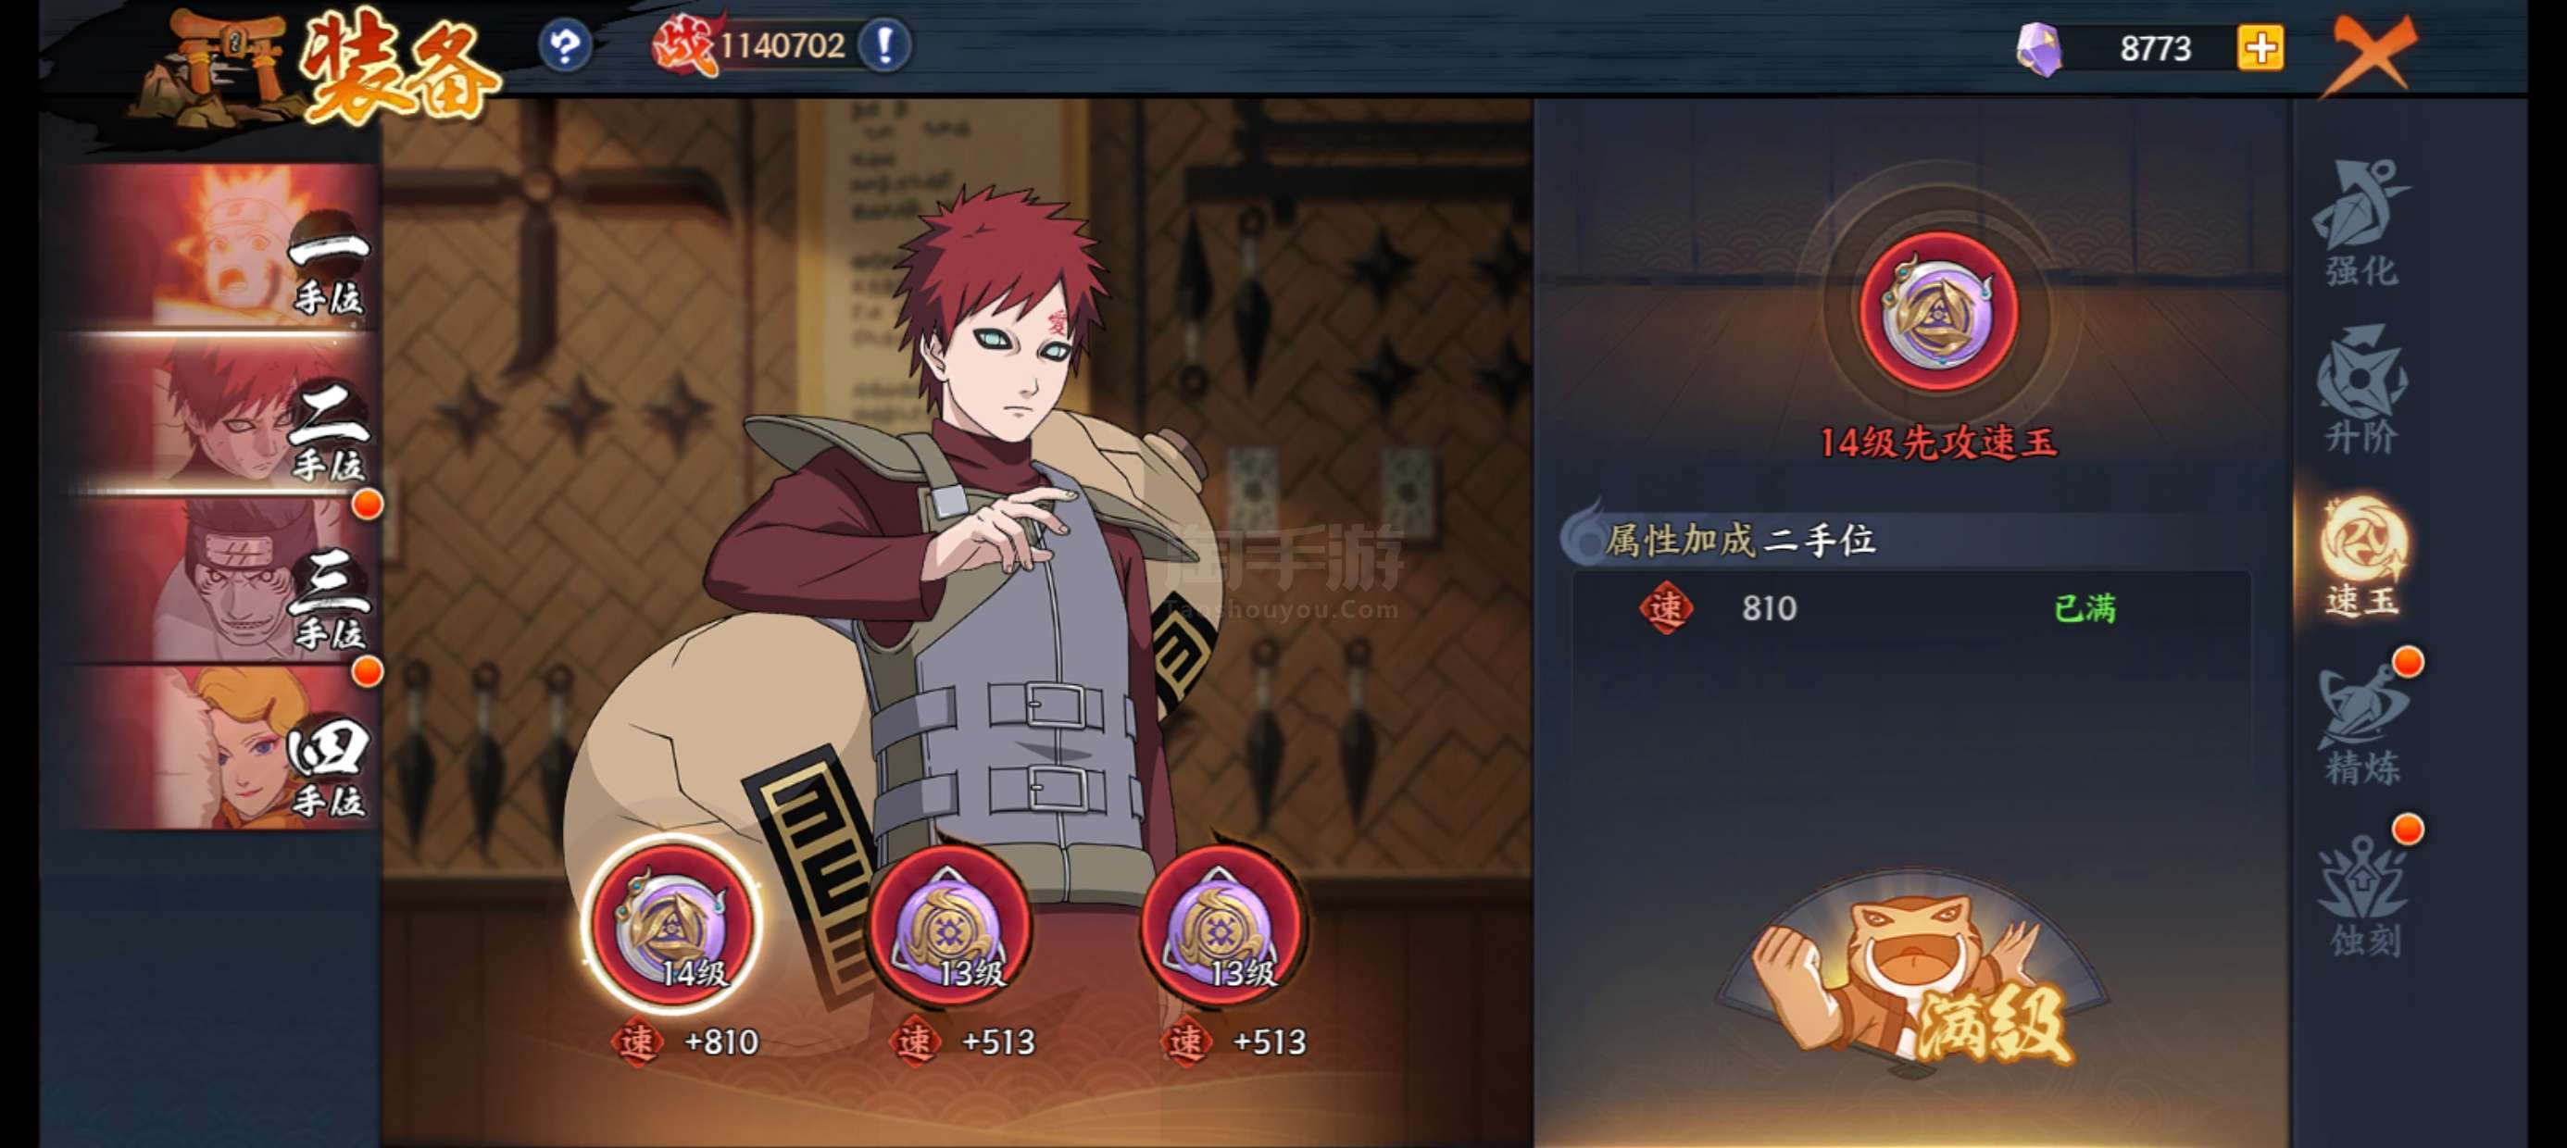Screen dimensions: 2567x1148
Task: Select the 三手位 third slot character
Action: 221,580
